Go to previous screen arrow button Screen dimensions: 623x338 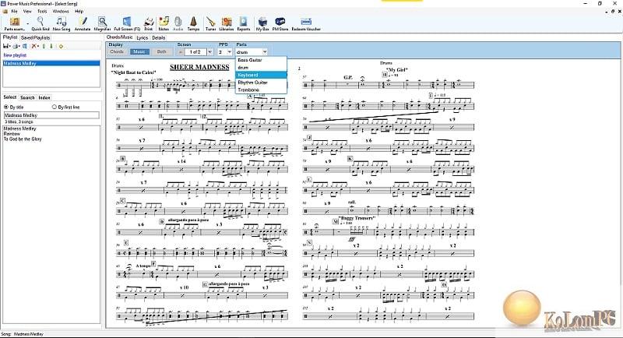[x=181, y=52]
